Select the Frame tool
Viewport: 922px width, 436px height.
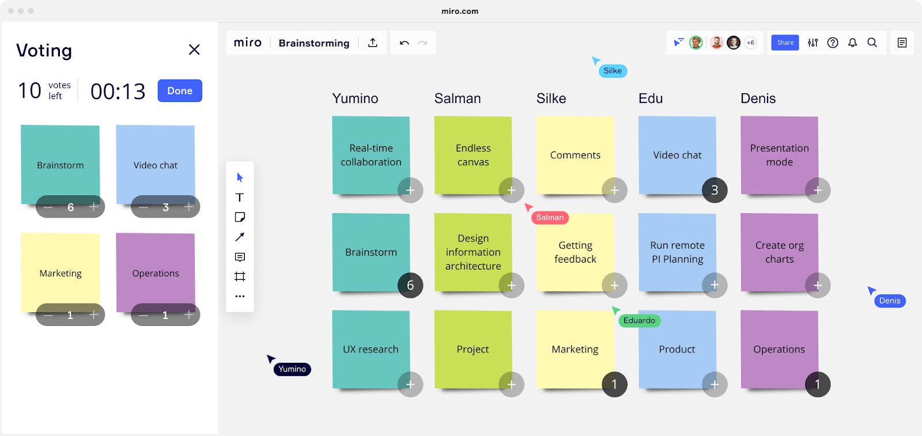coord(240,276)
